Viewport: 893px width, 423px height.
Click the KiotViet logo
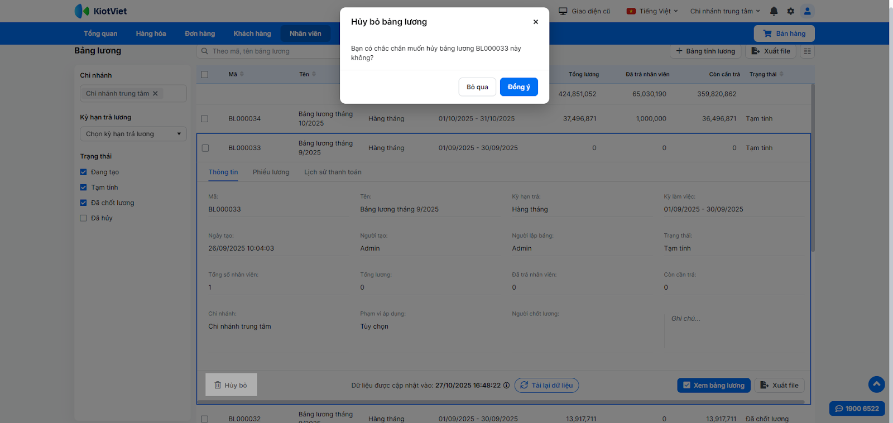(x=100, y=11)
